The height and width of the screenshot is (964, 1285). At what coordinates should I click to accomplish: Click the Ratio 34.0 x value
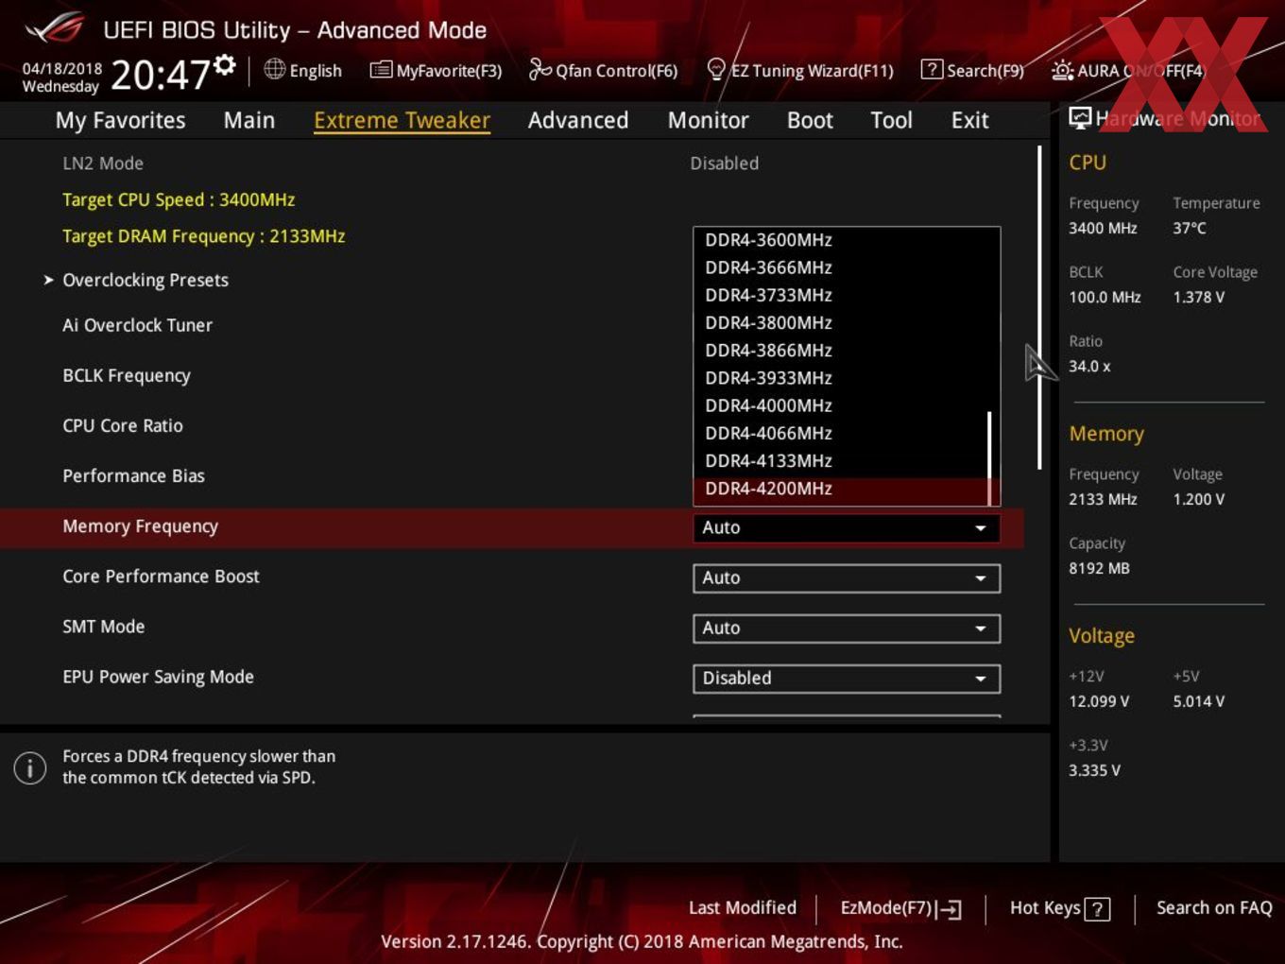[x=1089, y=366]
